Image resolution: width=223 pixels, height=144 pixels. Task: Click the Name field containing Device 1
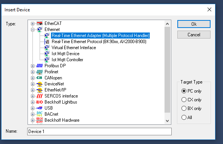click(x=99, y=131)
